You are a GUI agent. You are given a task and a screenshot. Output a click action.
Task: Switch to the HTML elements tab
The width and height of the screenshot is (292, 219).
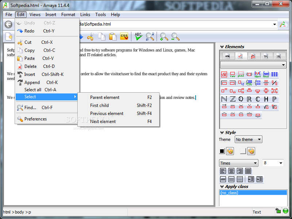(x=227, y=56)
